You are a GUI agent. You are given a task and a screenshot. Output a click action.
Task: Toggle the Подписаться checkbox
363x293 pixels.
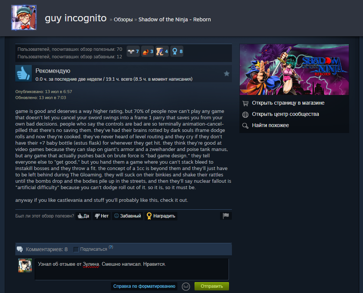76,249
